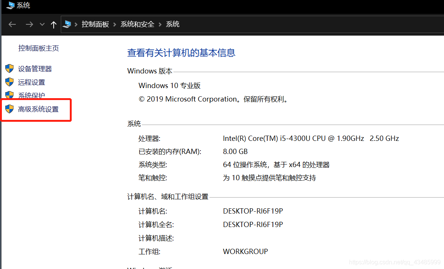
Task: Click the 处理器 label
Action: [x=149, y=139]
